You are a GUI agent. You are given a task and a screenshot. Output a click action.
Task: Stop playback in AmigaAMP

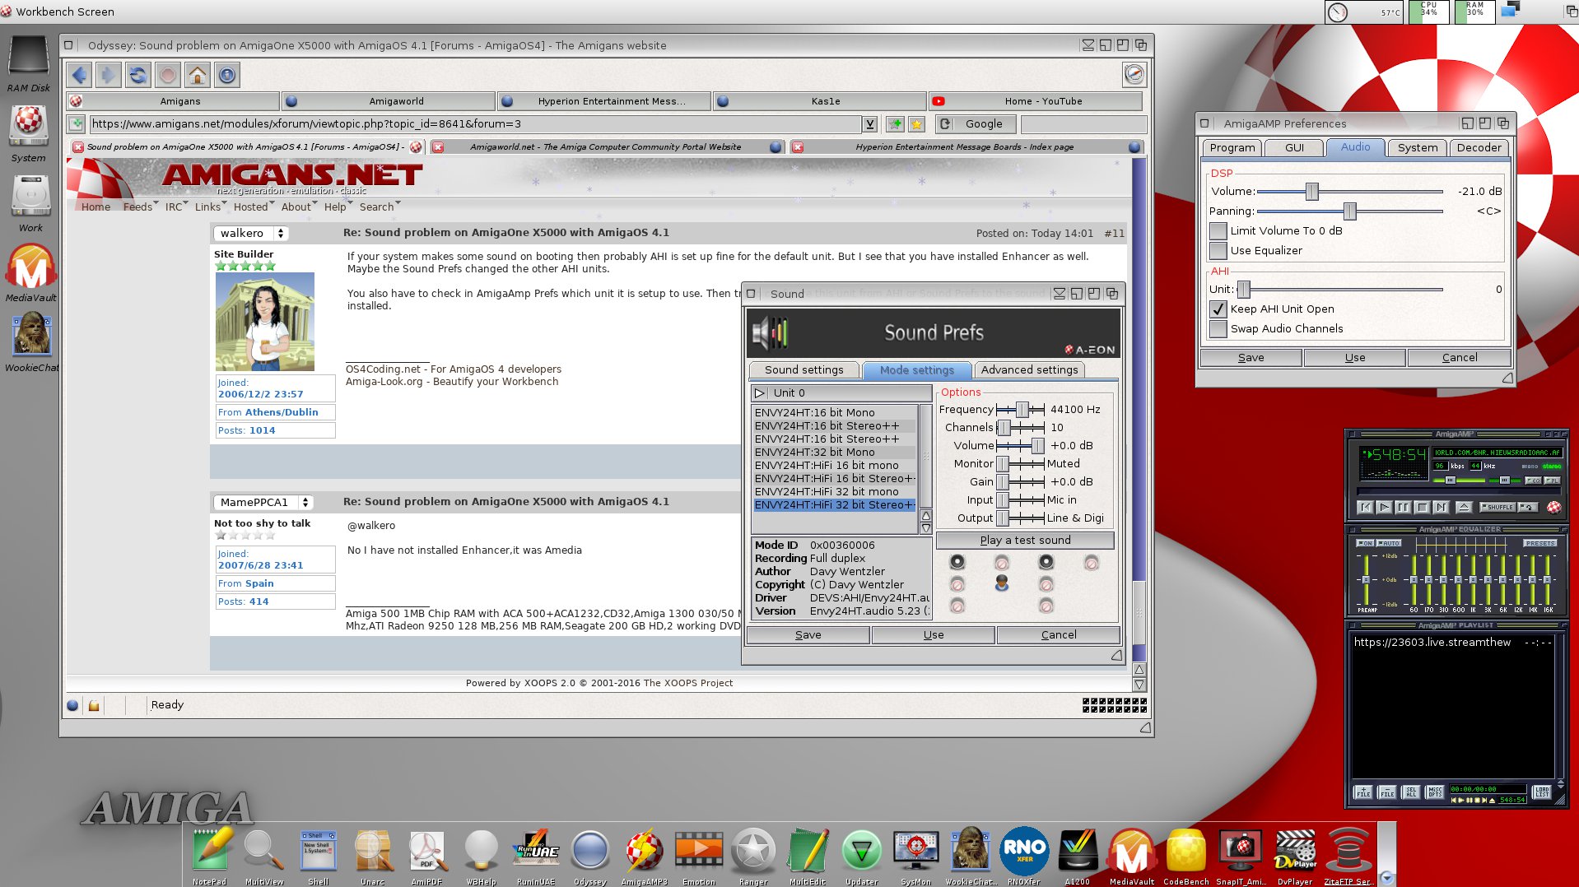pyautogui.click(x=1422, y=507)
